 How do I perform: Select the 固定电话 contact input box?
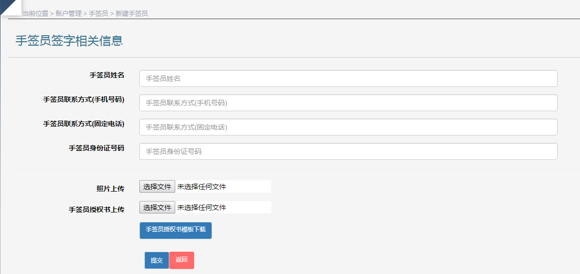348,127
